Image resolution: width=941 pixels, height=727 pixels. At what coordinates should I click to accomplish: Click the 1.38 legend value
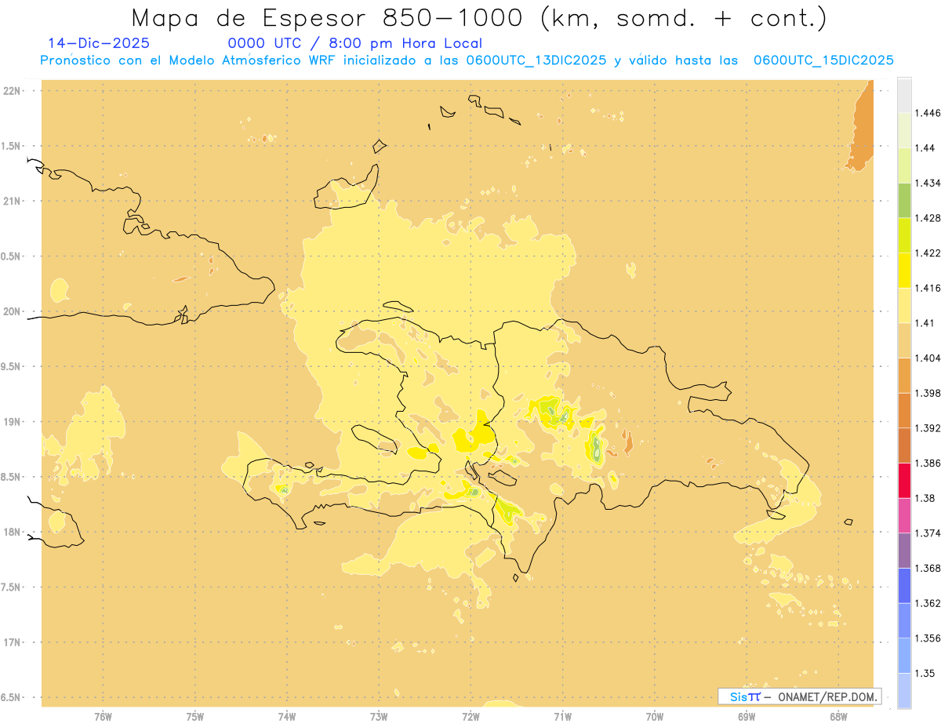(x=925, y=498)
